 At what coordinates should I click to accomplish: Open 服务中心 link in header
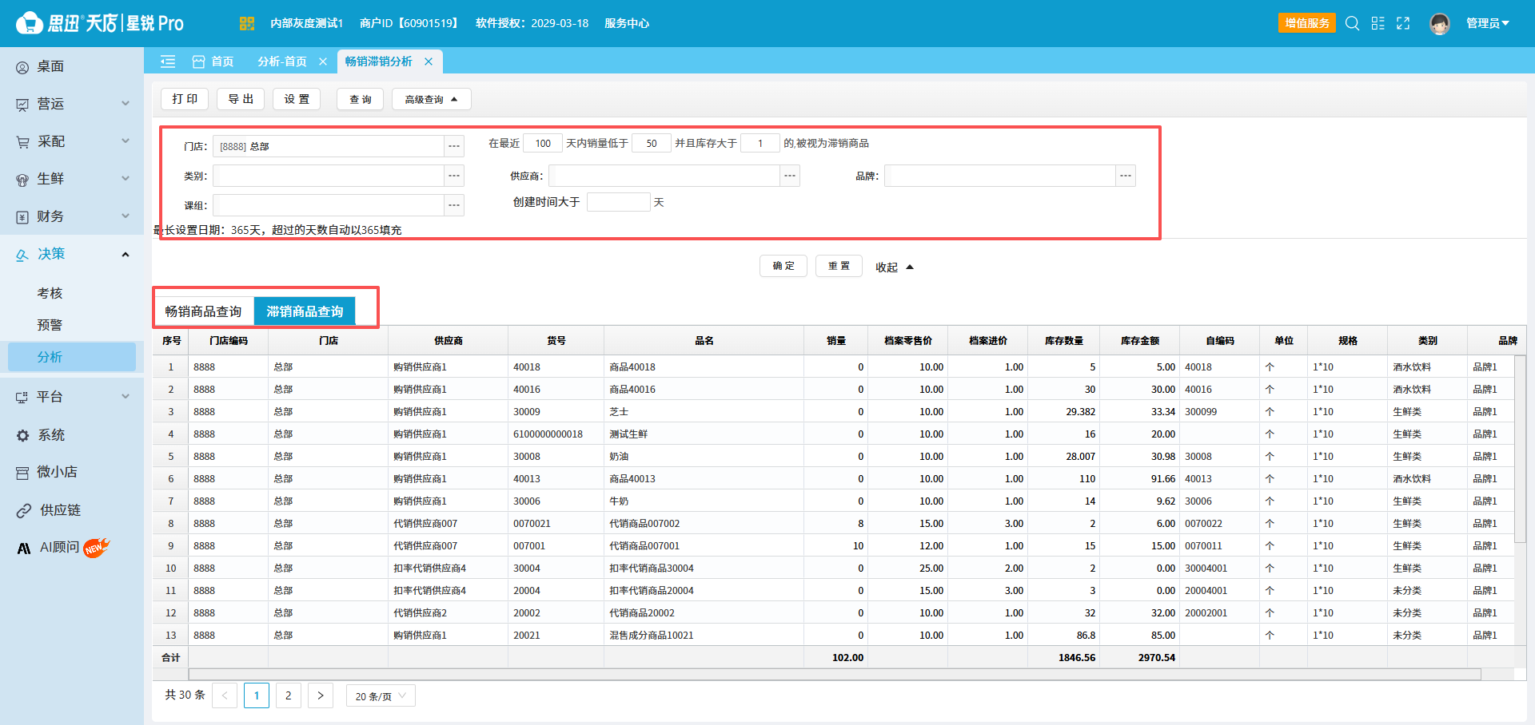point(627,23)
